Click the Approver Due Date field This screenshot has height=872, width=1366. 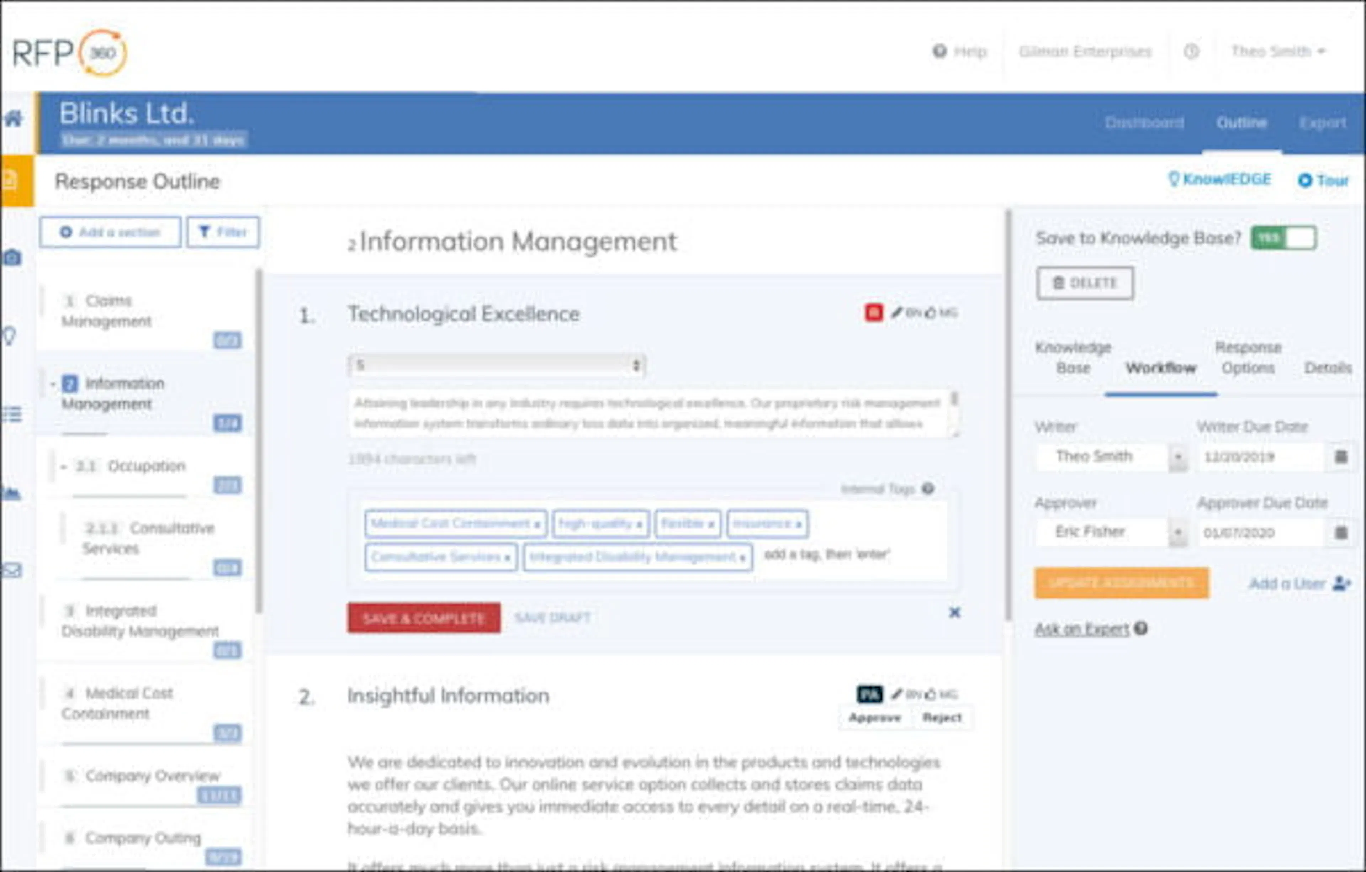[x=1260, y=533]
